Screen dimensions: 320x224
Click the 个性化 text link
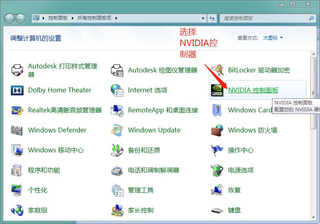pyautogui.click(x=38, y=190)
